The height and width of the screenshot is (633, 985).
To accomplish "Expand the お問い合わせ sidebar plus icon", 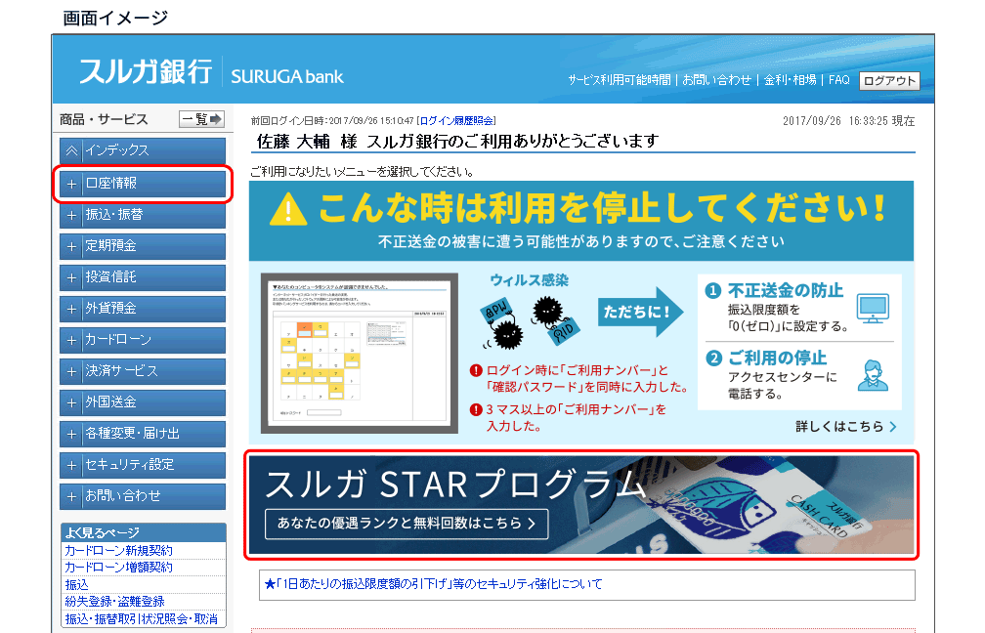I will click(71, 496).
